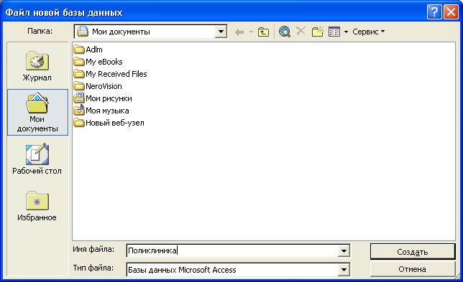The image size is (463, 282).
Task: Open the Сервис menu
Action: [x=369, y=32]
